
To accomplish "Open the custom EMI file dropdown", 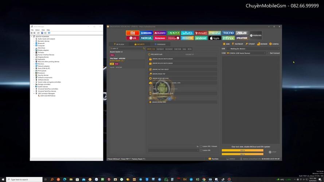I will (x=173, y=150).
